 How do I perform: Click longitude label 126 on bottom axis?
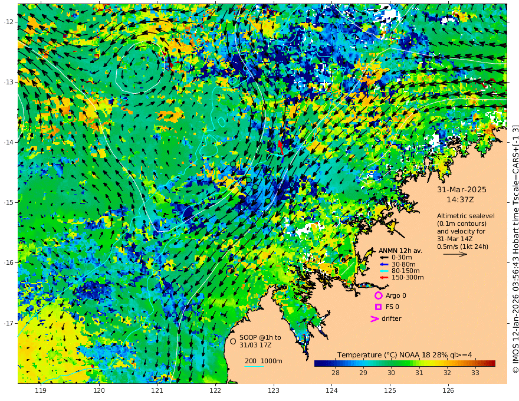(x=448, y=390)
